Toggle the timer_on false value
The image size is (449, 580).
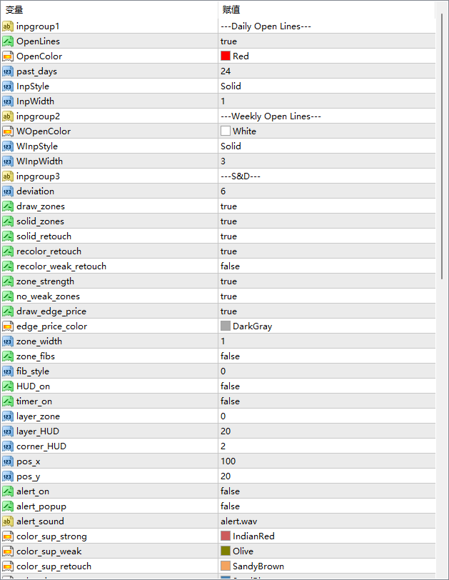pyautogui.click(x=327, y=401)
